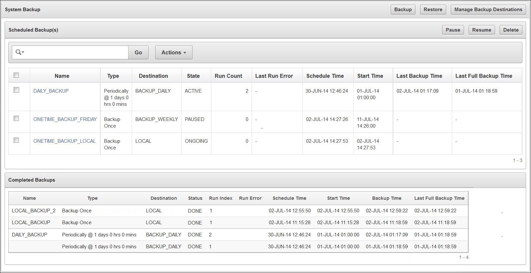Click the Restore button
The image size is (531, 273).
(x=433, y=9)
